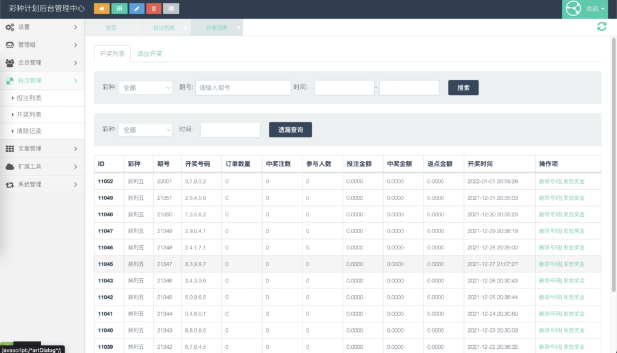Open 设置 via the gears icon
This screenshot has height=353, width=617.
click(10, 27)
